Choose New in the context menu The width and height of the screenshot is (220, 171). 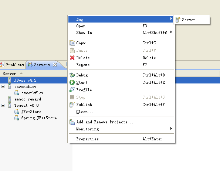coord(121,19)
